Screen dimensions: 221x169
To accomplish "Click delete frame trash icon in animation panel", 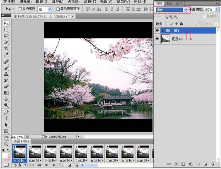I will click(77, 165).
